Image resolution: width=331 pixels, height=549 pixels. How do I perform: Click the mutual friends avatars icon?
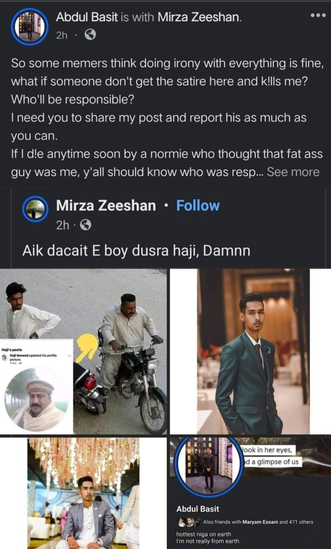click(189, 522)
